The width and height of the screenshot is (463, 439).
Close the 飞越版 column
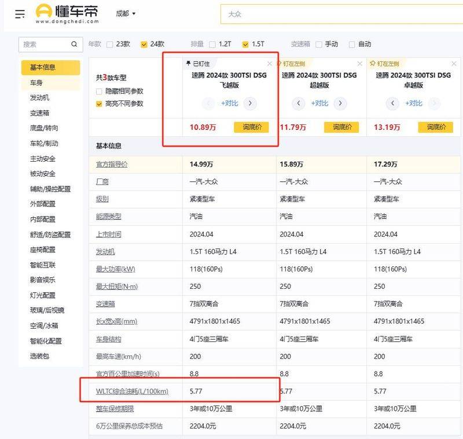(269, 64)
